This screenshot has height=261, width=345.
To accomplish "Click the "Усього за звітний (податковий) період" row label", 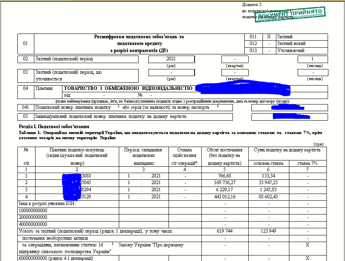I will pos(96,231).
